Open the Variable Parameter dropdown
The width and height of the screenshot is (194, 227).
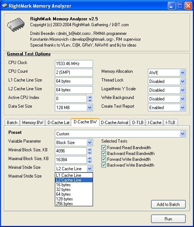click(90, 143)
